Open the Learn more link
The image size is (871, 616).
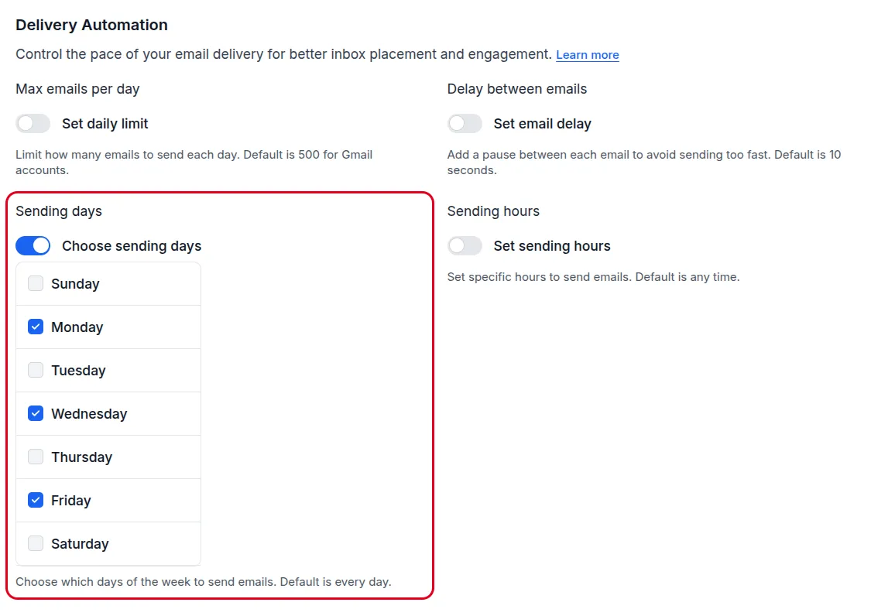[x=587, y=55]
